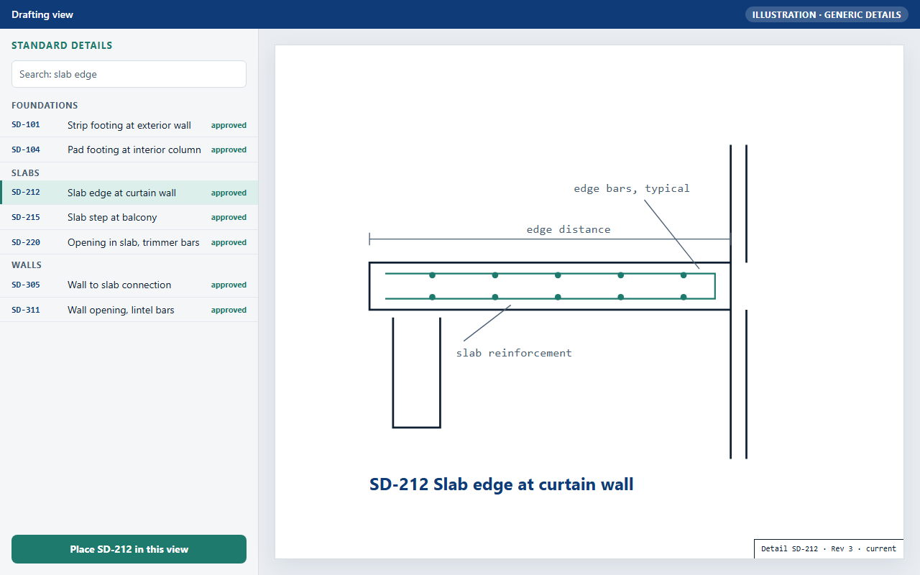The image size is (920, 575).
Task: Open SD-215 Slab step at balcony
Action: (129, 217)
